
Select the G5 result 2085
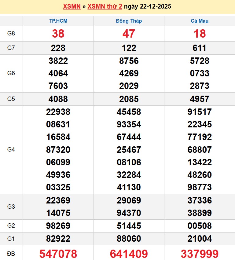(x=129, y=99)
